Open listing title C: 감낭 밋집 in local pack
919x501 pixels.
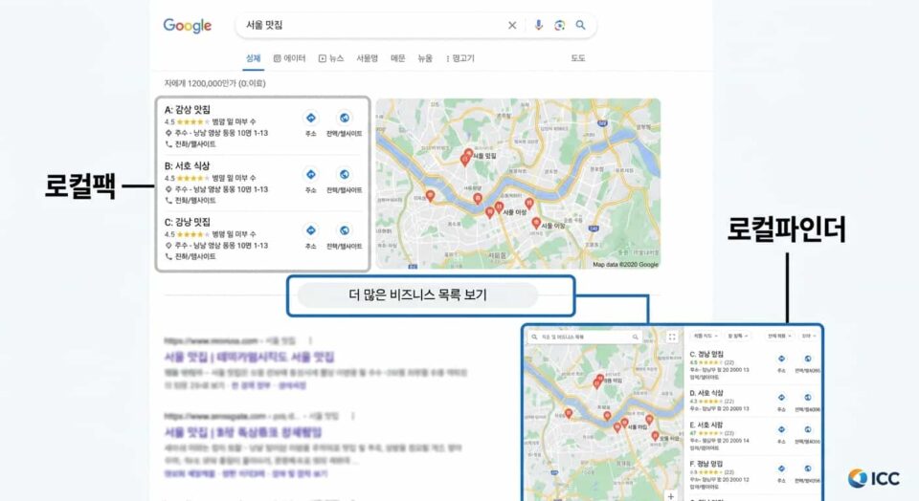point(187,222)
